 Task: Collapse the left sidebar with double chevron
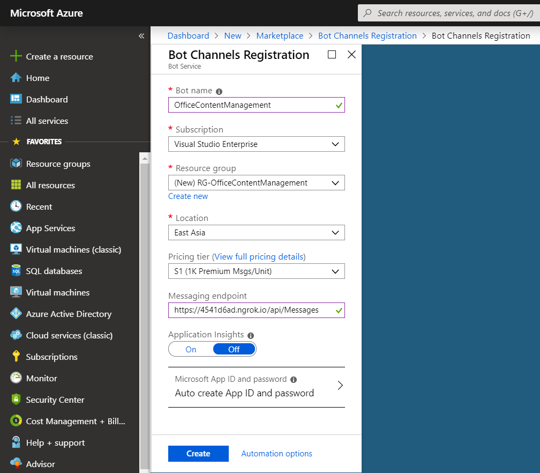[x=141, y=36]
